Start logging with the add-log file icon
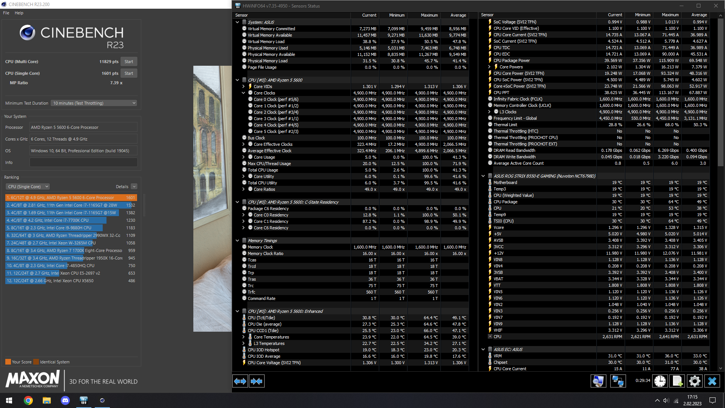725x408 pixels. pos(677,381)
